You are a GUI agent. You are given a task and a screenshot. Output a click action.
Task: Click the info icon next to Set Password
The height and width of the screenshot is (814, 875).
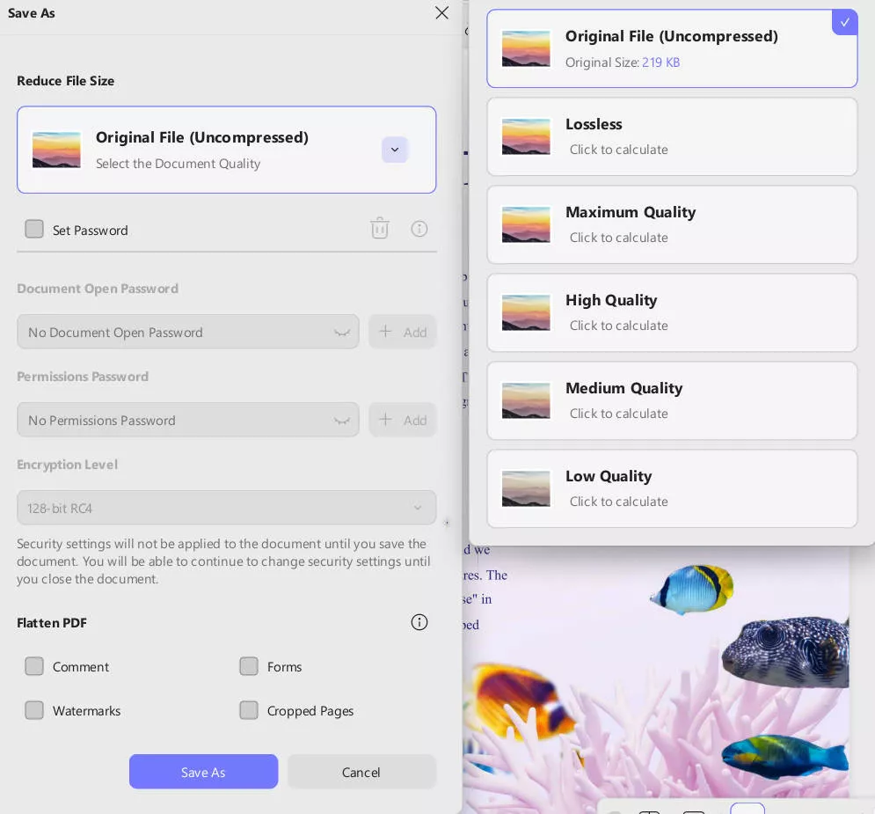point(419,229)
